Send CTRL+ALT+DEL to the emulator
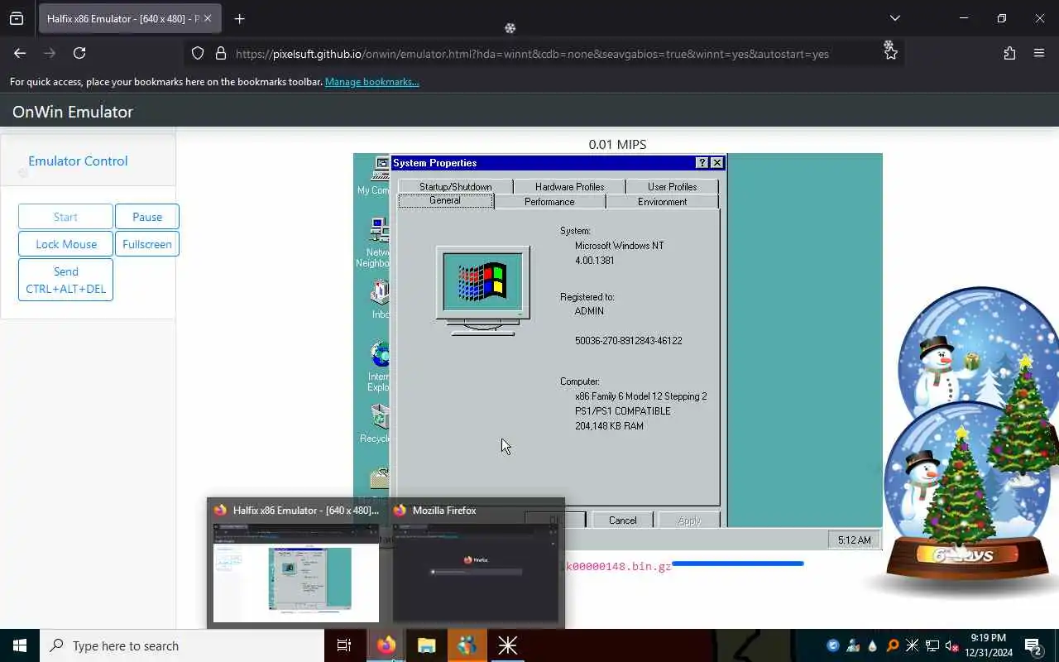 pos(65,280)
